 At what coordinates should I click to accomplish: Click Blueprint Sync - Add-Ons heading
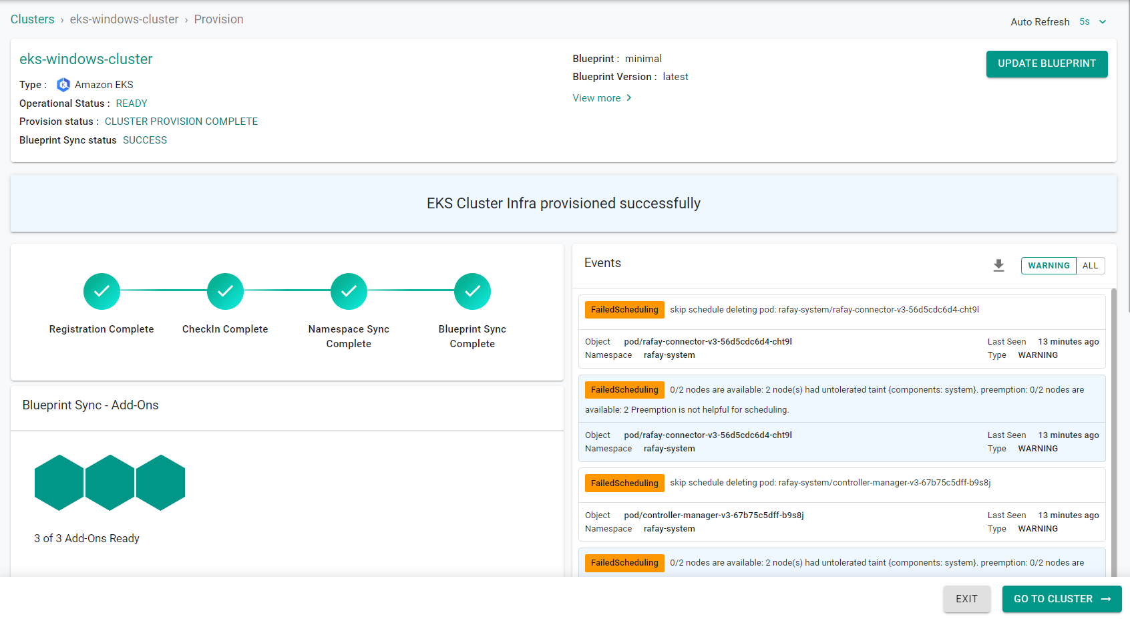(90, 405)
